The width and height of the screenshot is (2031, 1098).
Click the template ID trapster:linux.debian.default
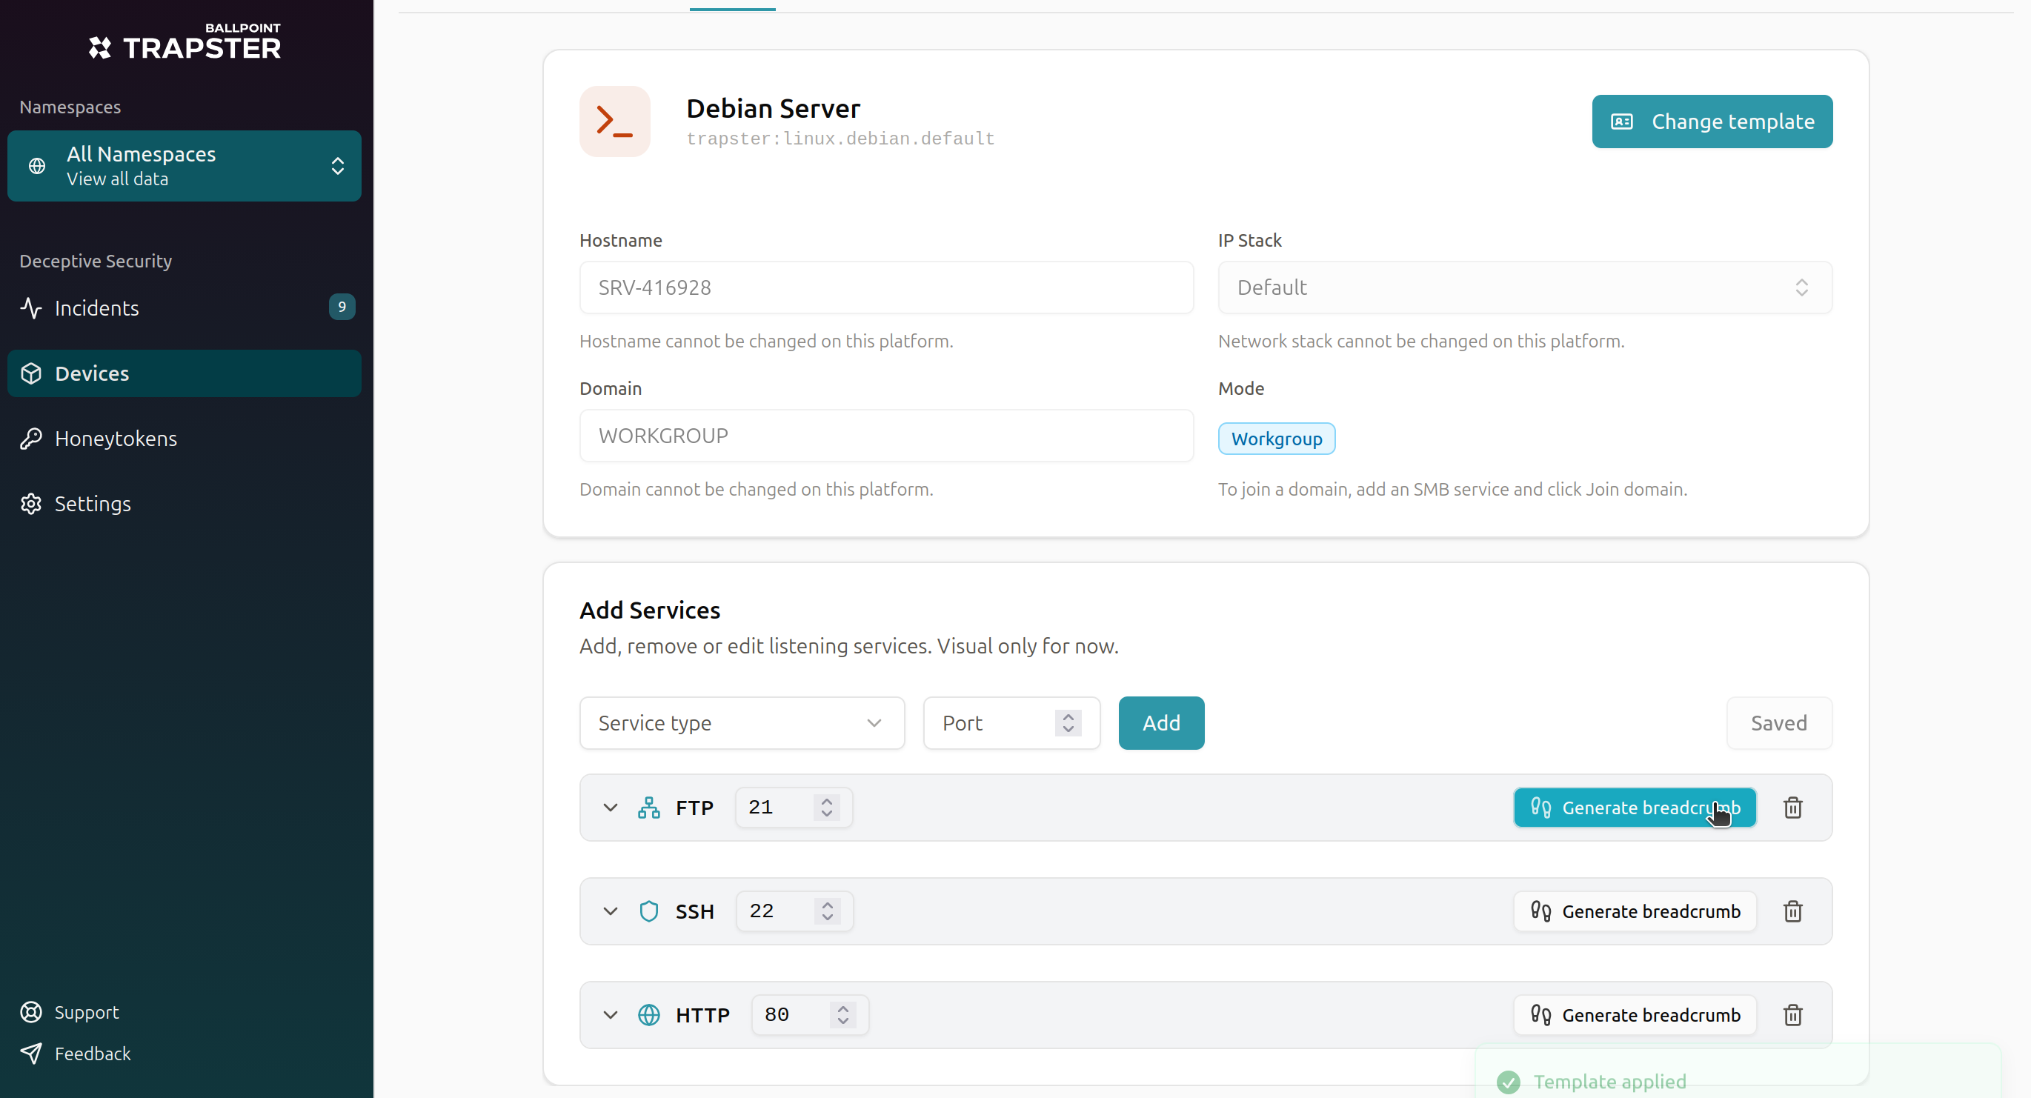(x=840, y=139)
